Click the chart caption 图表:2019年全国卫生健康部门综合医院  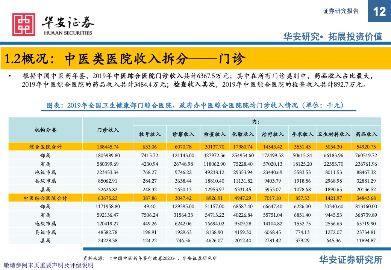click(195, 105)
